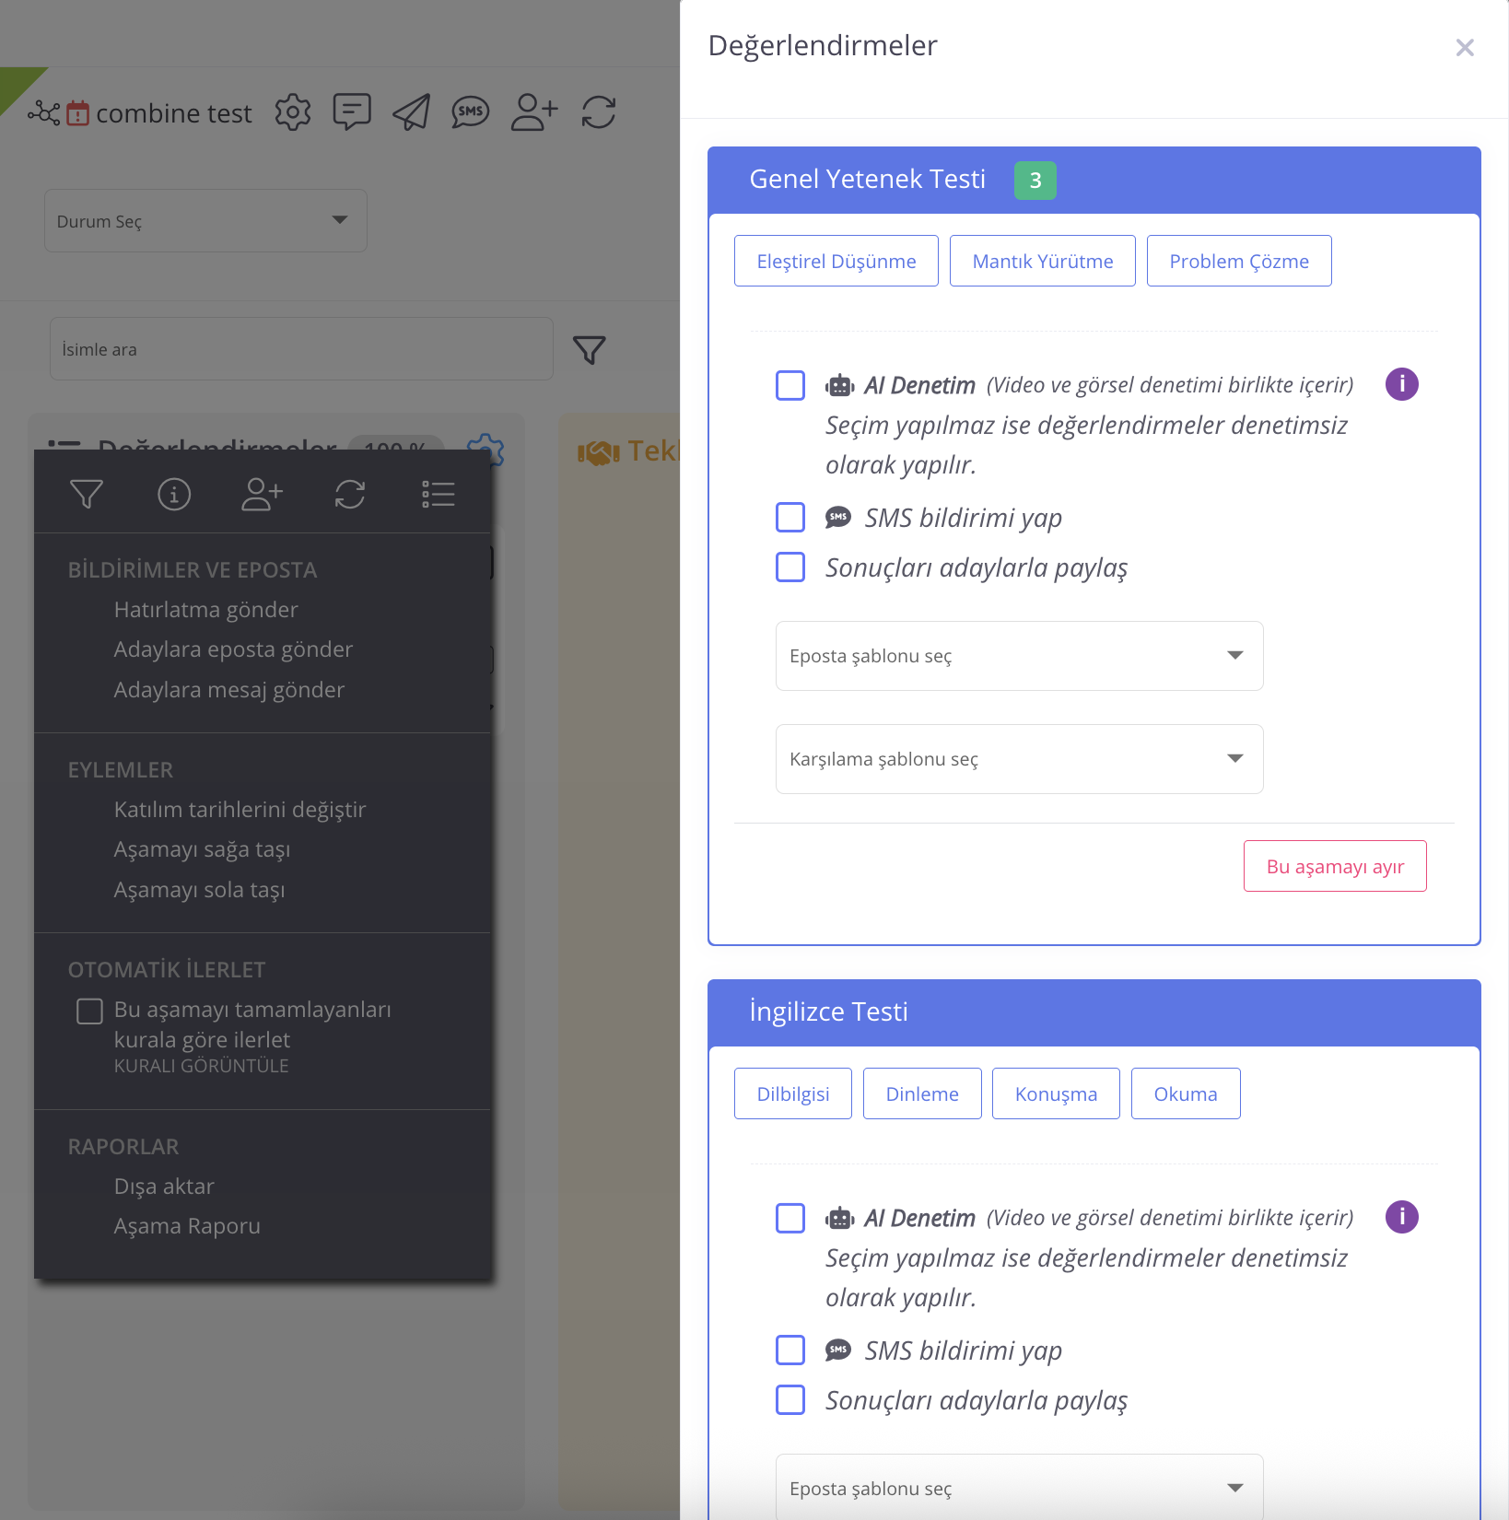Screen dimensions: 1509x1520
Task: Click the Genel Yetenek Testi section header
Action: coord(1094,180)
